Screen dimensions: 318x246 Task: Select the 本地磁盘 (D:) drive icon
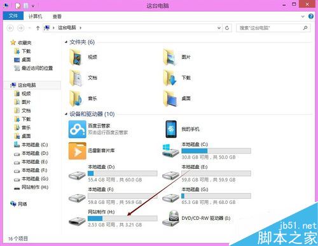(77, 175)
